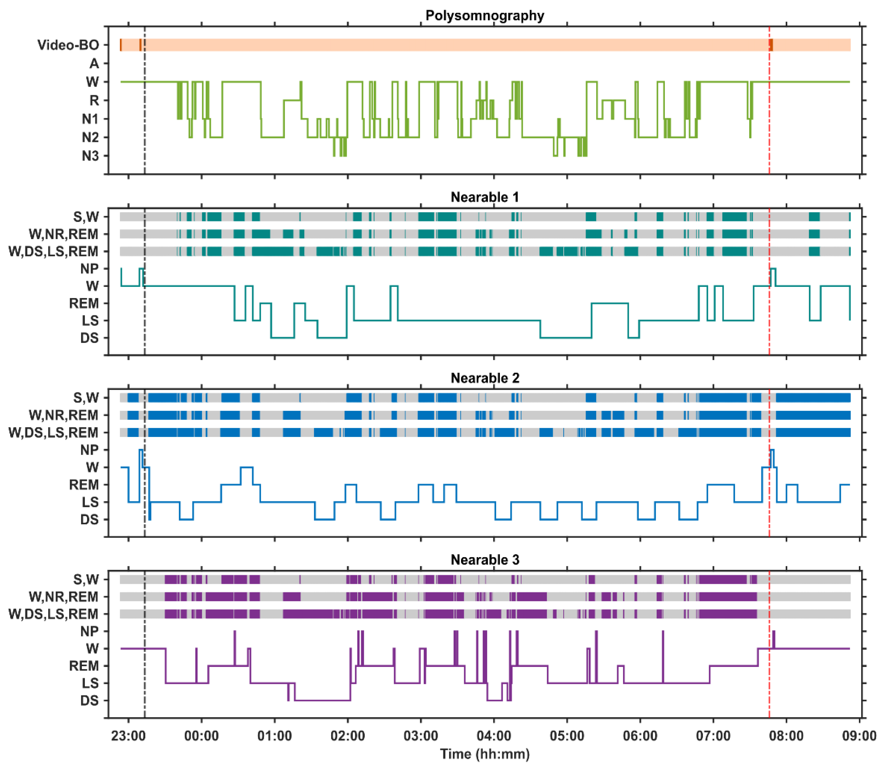Click the 23:00 time tick label

point(128,736)
